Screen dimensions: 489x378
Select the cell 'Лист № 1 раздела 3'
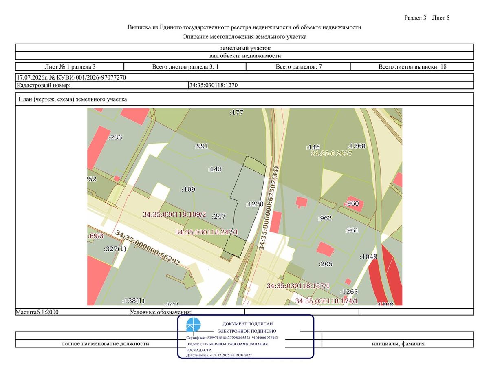coord(70,66)
